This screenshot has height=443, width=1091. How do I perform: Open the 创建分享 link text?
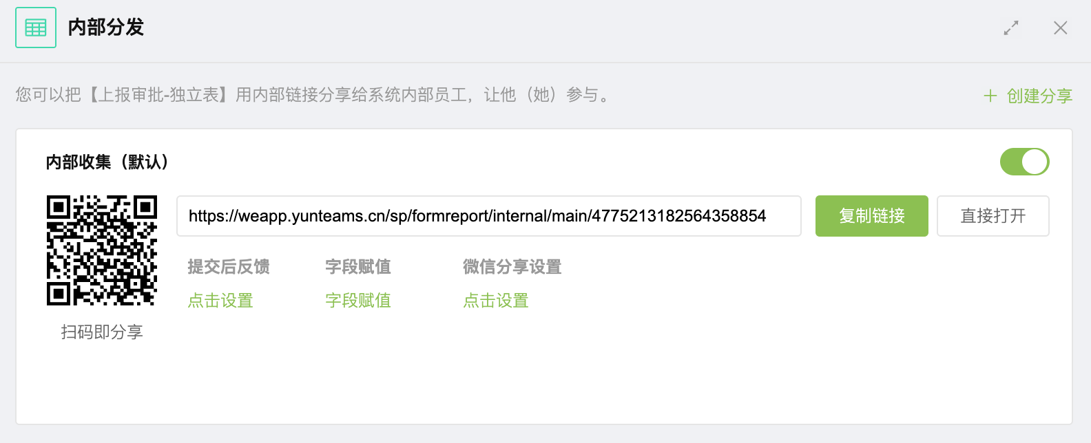[1039, 96]
